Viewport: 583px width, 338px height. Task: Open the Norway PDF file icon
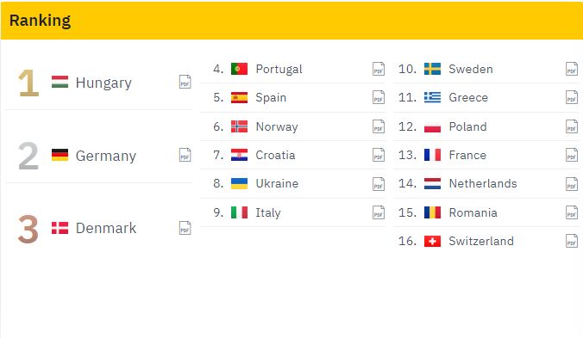coord(379,126)
